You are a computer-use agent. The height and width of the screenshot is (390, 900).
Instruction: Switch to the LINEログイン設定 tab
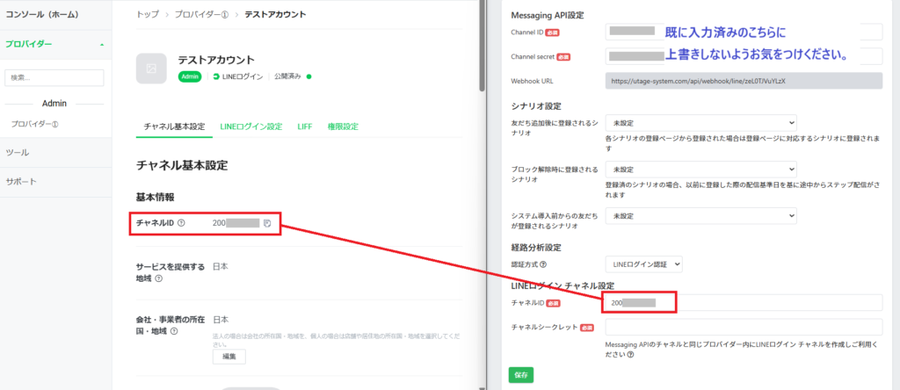tap(251, 126)
